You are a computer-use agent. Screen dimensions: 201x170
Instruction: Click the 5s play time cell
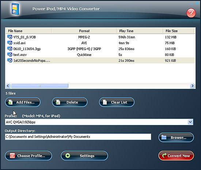pyautogui.click(x=120, y=55)
